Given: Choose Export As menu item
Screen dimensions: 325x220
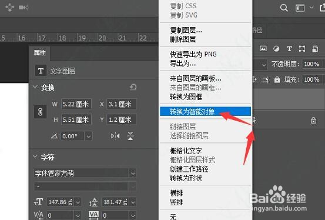Looking at the screenshot, I should coord(183,64).
